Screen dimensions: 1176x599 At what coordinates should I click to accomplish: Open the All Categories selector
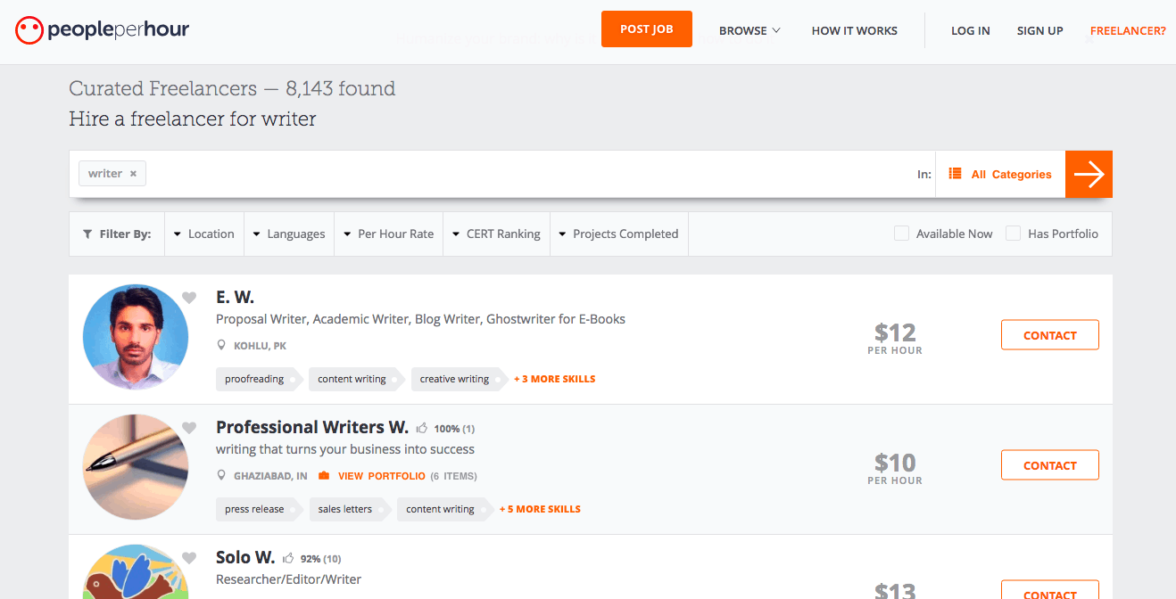tap(1000, 174)
